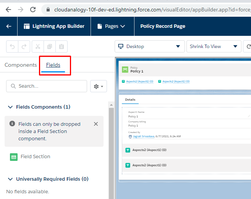The height and width of the screenshot is (199, 251).
Task: Click the Search fields input box
Action: pos(47,86)
